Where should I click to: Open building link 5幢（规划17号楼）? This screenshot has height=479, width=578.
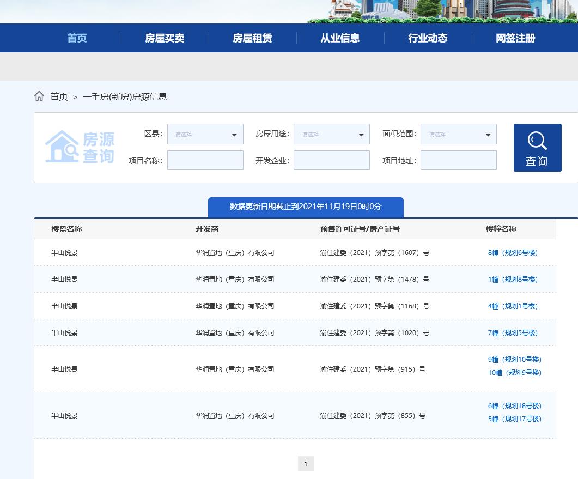coord(515,419)
